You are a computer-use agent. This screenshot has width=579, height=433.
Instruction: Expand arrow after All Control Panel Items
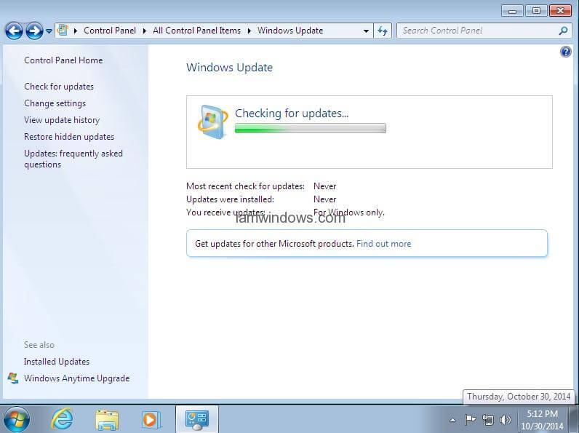(x=249, y=31)
